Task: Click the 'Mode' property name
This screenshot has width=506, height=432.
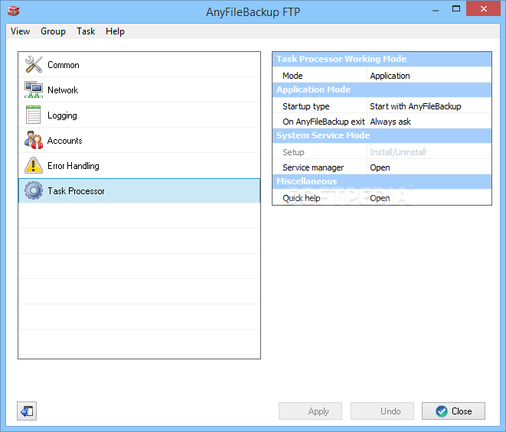Action: [292, 76]
